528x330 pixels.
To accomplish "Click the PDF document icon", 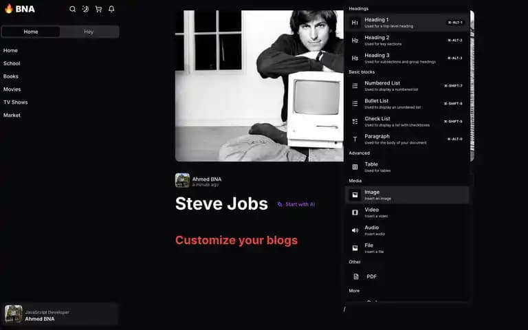I will (x=356, y=276).
